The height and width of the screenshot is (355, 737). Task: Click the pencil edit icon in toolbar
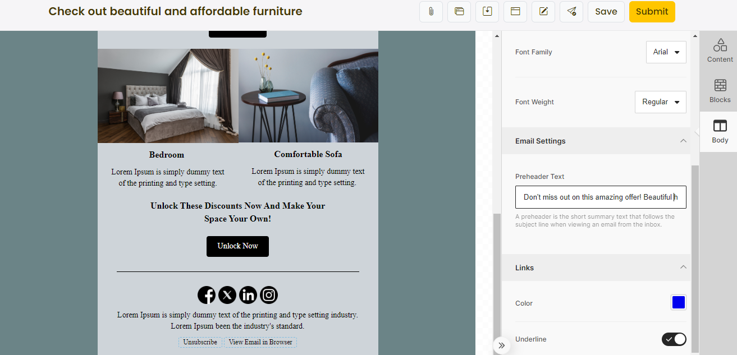[543, 11]
